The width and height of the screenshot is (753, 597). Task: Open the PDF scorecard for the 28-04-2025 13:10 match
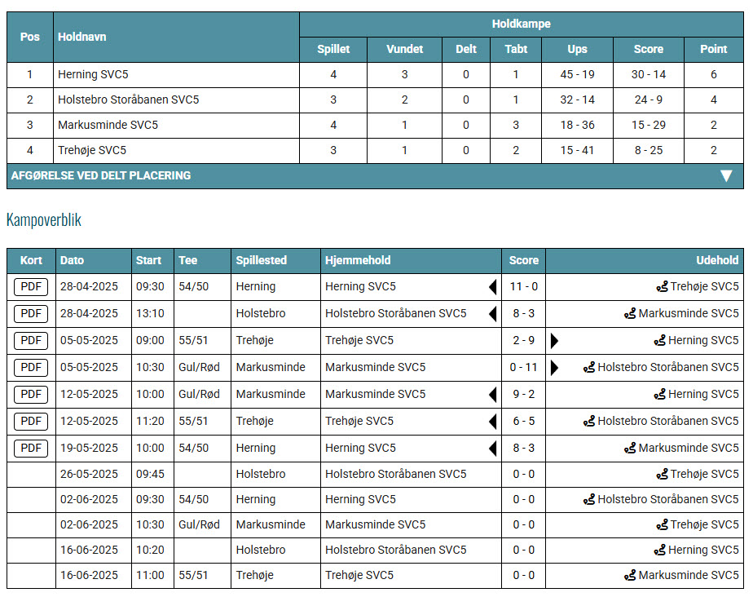[31, 314]
